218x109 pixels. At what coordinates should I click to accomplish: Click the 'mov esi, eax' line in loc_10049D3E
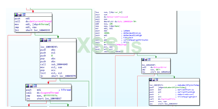[x=51, y=67]
